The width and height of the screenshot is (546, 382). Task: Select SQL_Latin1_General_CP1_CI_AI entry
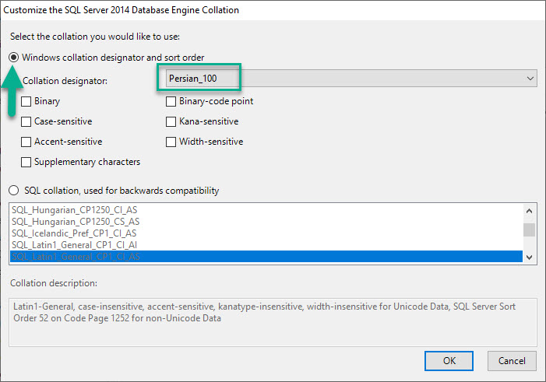[75, 245]
